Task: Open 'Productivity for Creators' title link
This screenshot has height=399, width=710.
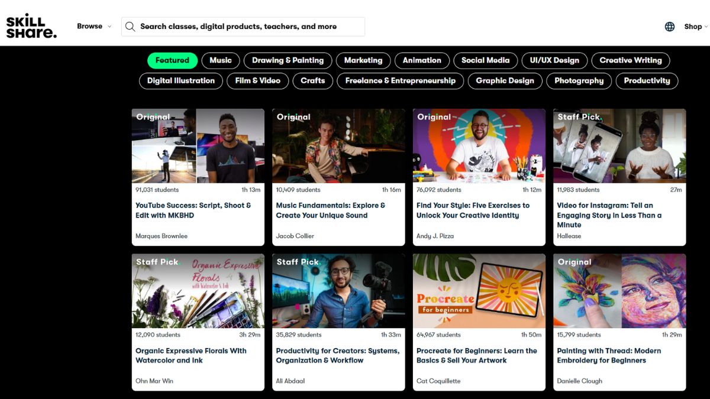Action: pos(338,356)
